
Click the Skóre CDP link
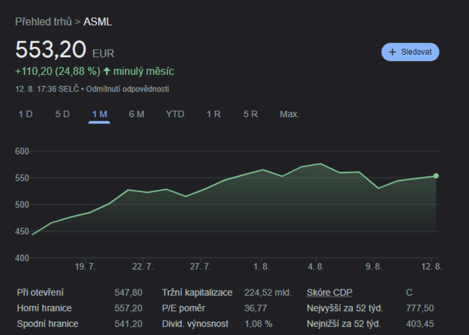(329, 292)
